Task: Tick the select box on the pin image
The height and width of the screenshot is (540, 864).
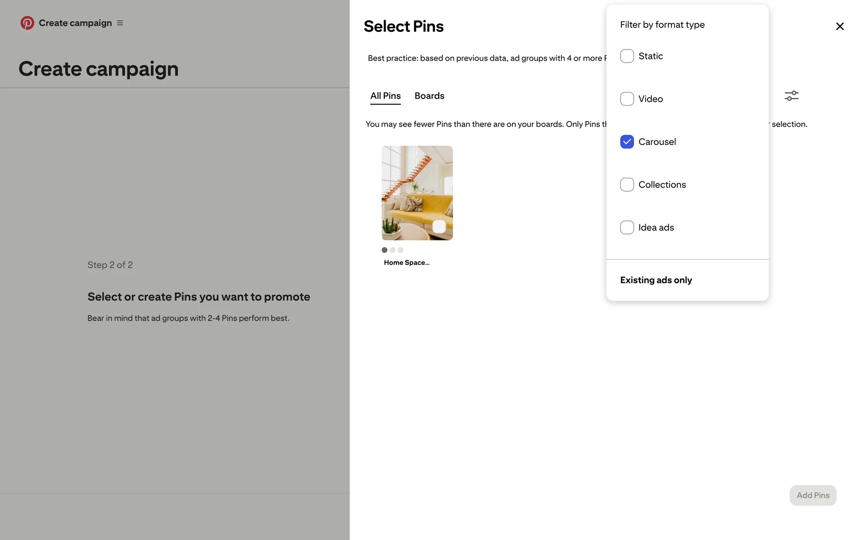Action: tap(439, 226)
